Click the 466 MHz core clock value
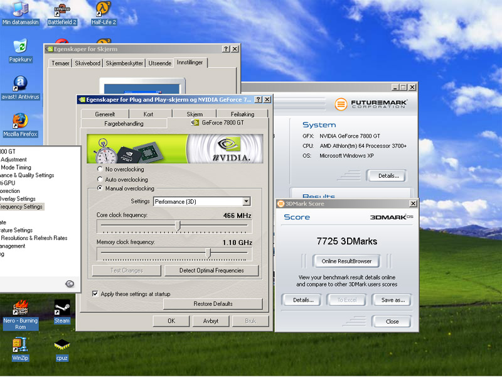The image size is (502, 377). [x=237, y=216]
